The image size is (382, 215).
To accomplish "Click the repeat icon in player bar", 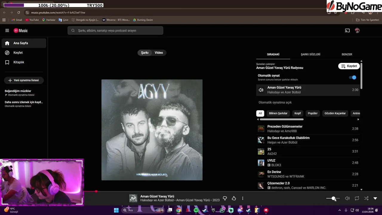I will [x=357, y=198].
